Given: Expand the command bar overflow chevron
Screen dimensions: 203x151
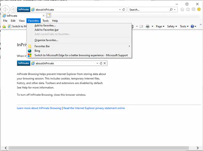Looking at the screenshot, I should click(201, 24).
